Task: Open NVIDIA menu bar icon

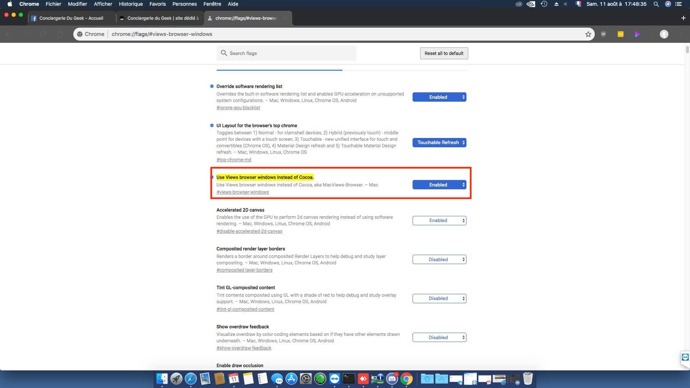Action: 531,4
